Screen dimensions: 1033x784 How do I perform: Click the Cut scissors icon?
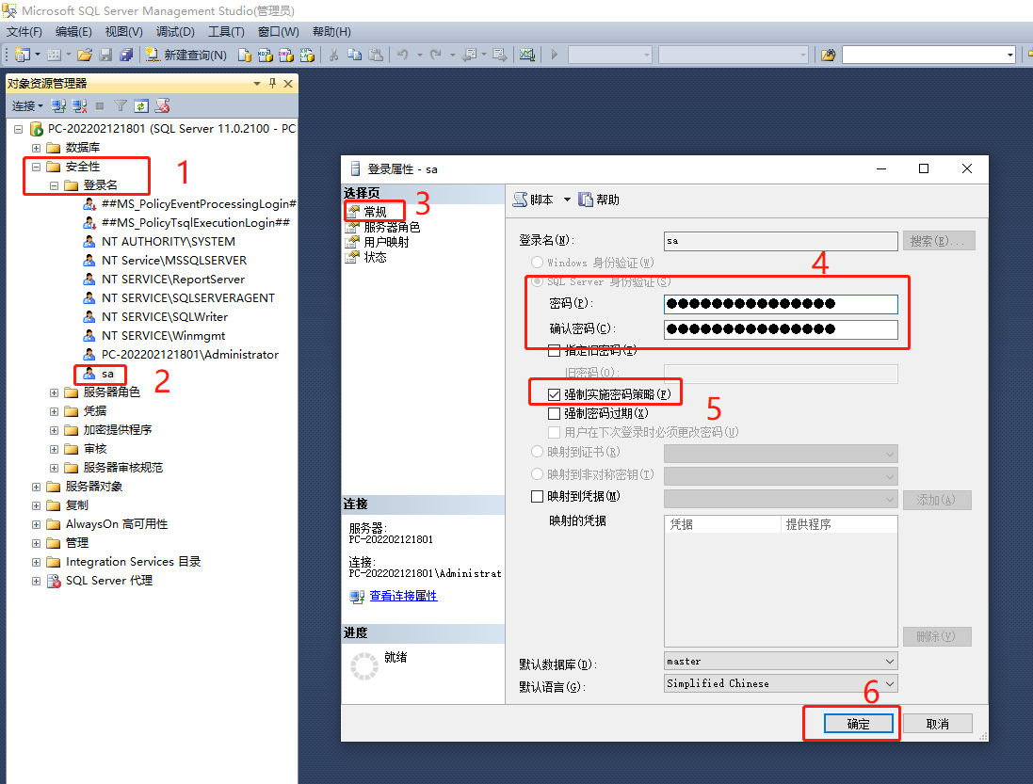tap(334, 55)
